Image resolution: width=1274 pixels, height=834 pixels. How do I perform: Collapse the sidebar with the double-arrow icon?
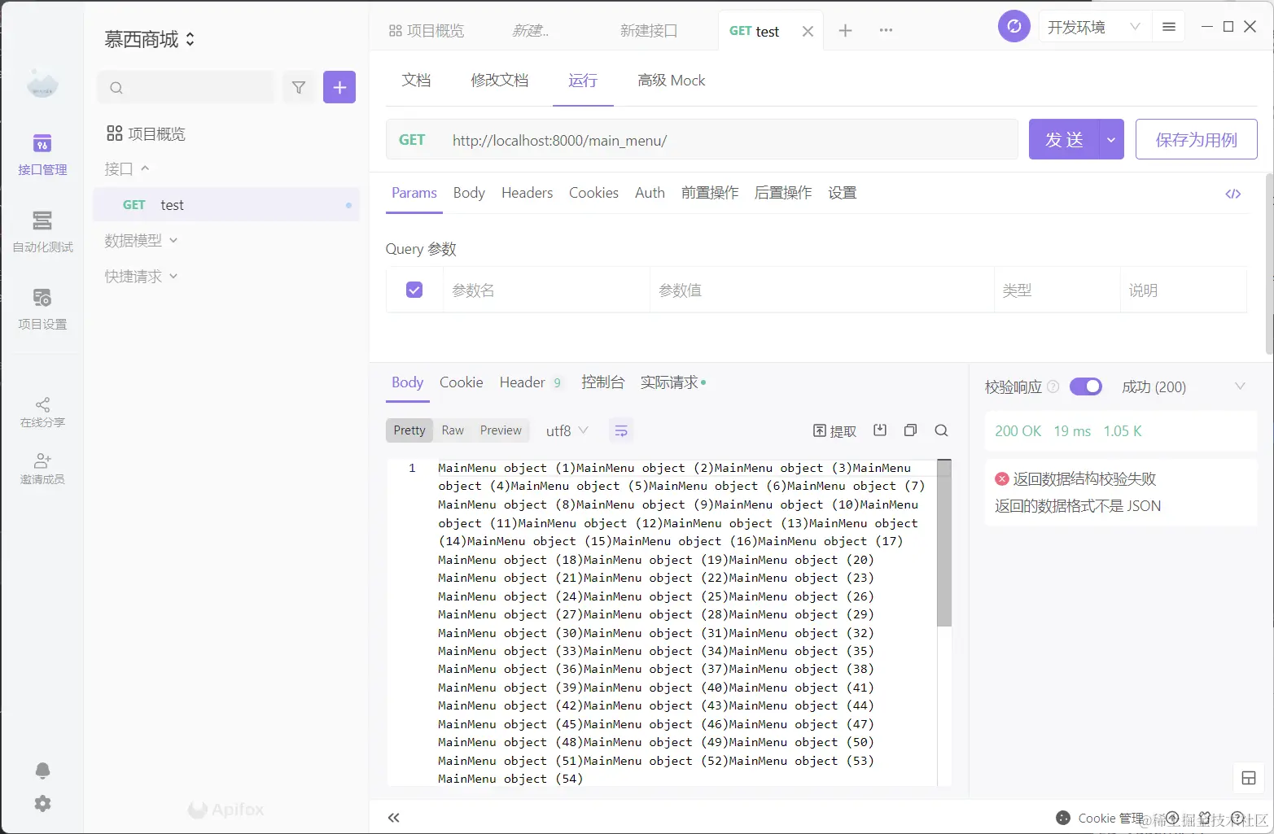point(394,818)
